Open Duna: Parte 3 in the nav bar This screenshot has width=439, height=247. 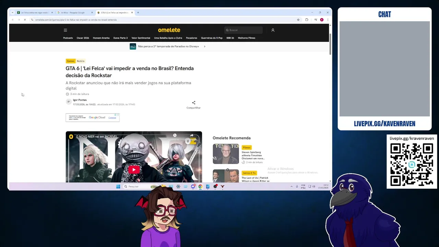[x=120, y=38]
